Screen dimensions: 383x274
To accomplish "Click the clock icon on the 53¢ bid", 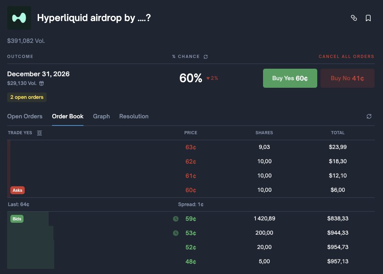I will coord(176,233).
